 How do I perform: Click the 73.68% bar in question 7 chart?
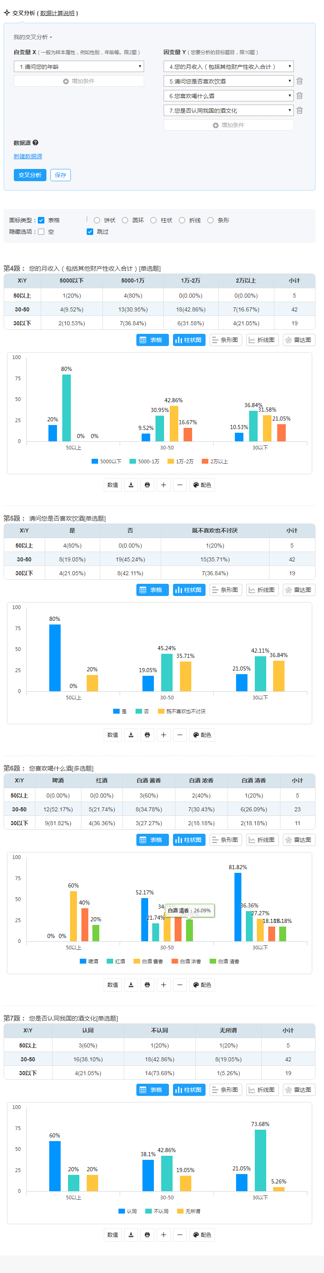click(260, 1160)
